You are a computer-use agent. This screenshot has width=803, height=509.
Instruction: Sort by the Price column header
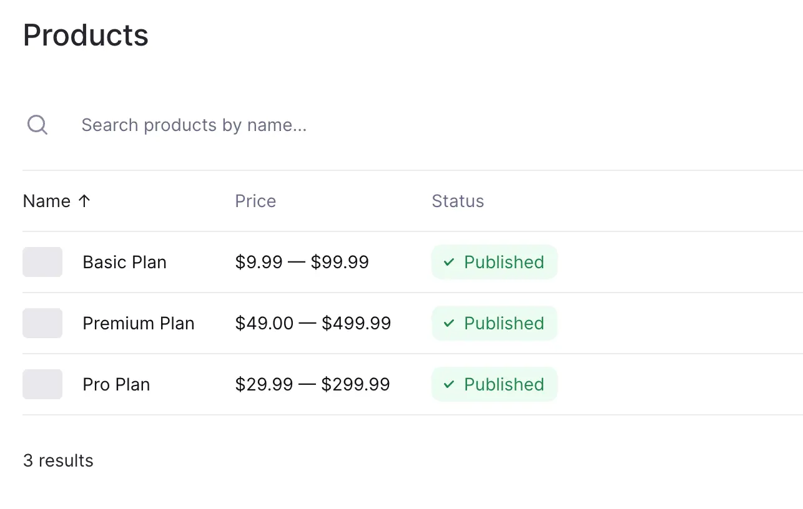point(255,201)
